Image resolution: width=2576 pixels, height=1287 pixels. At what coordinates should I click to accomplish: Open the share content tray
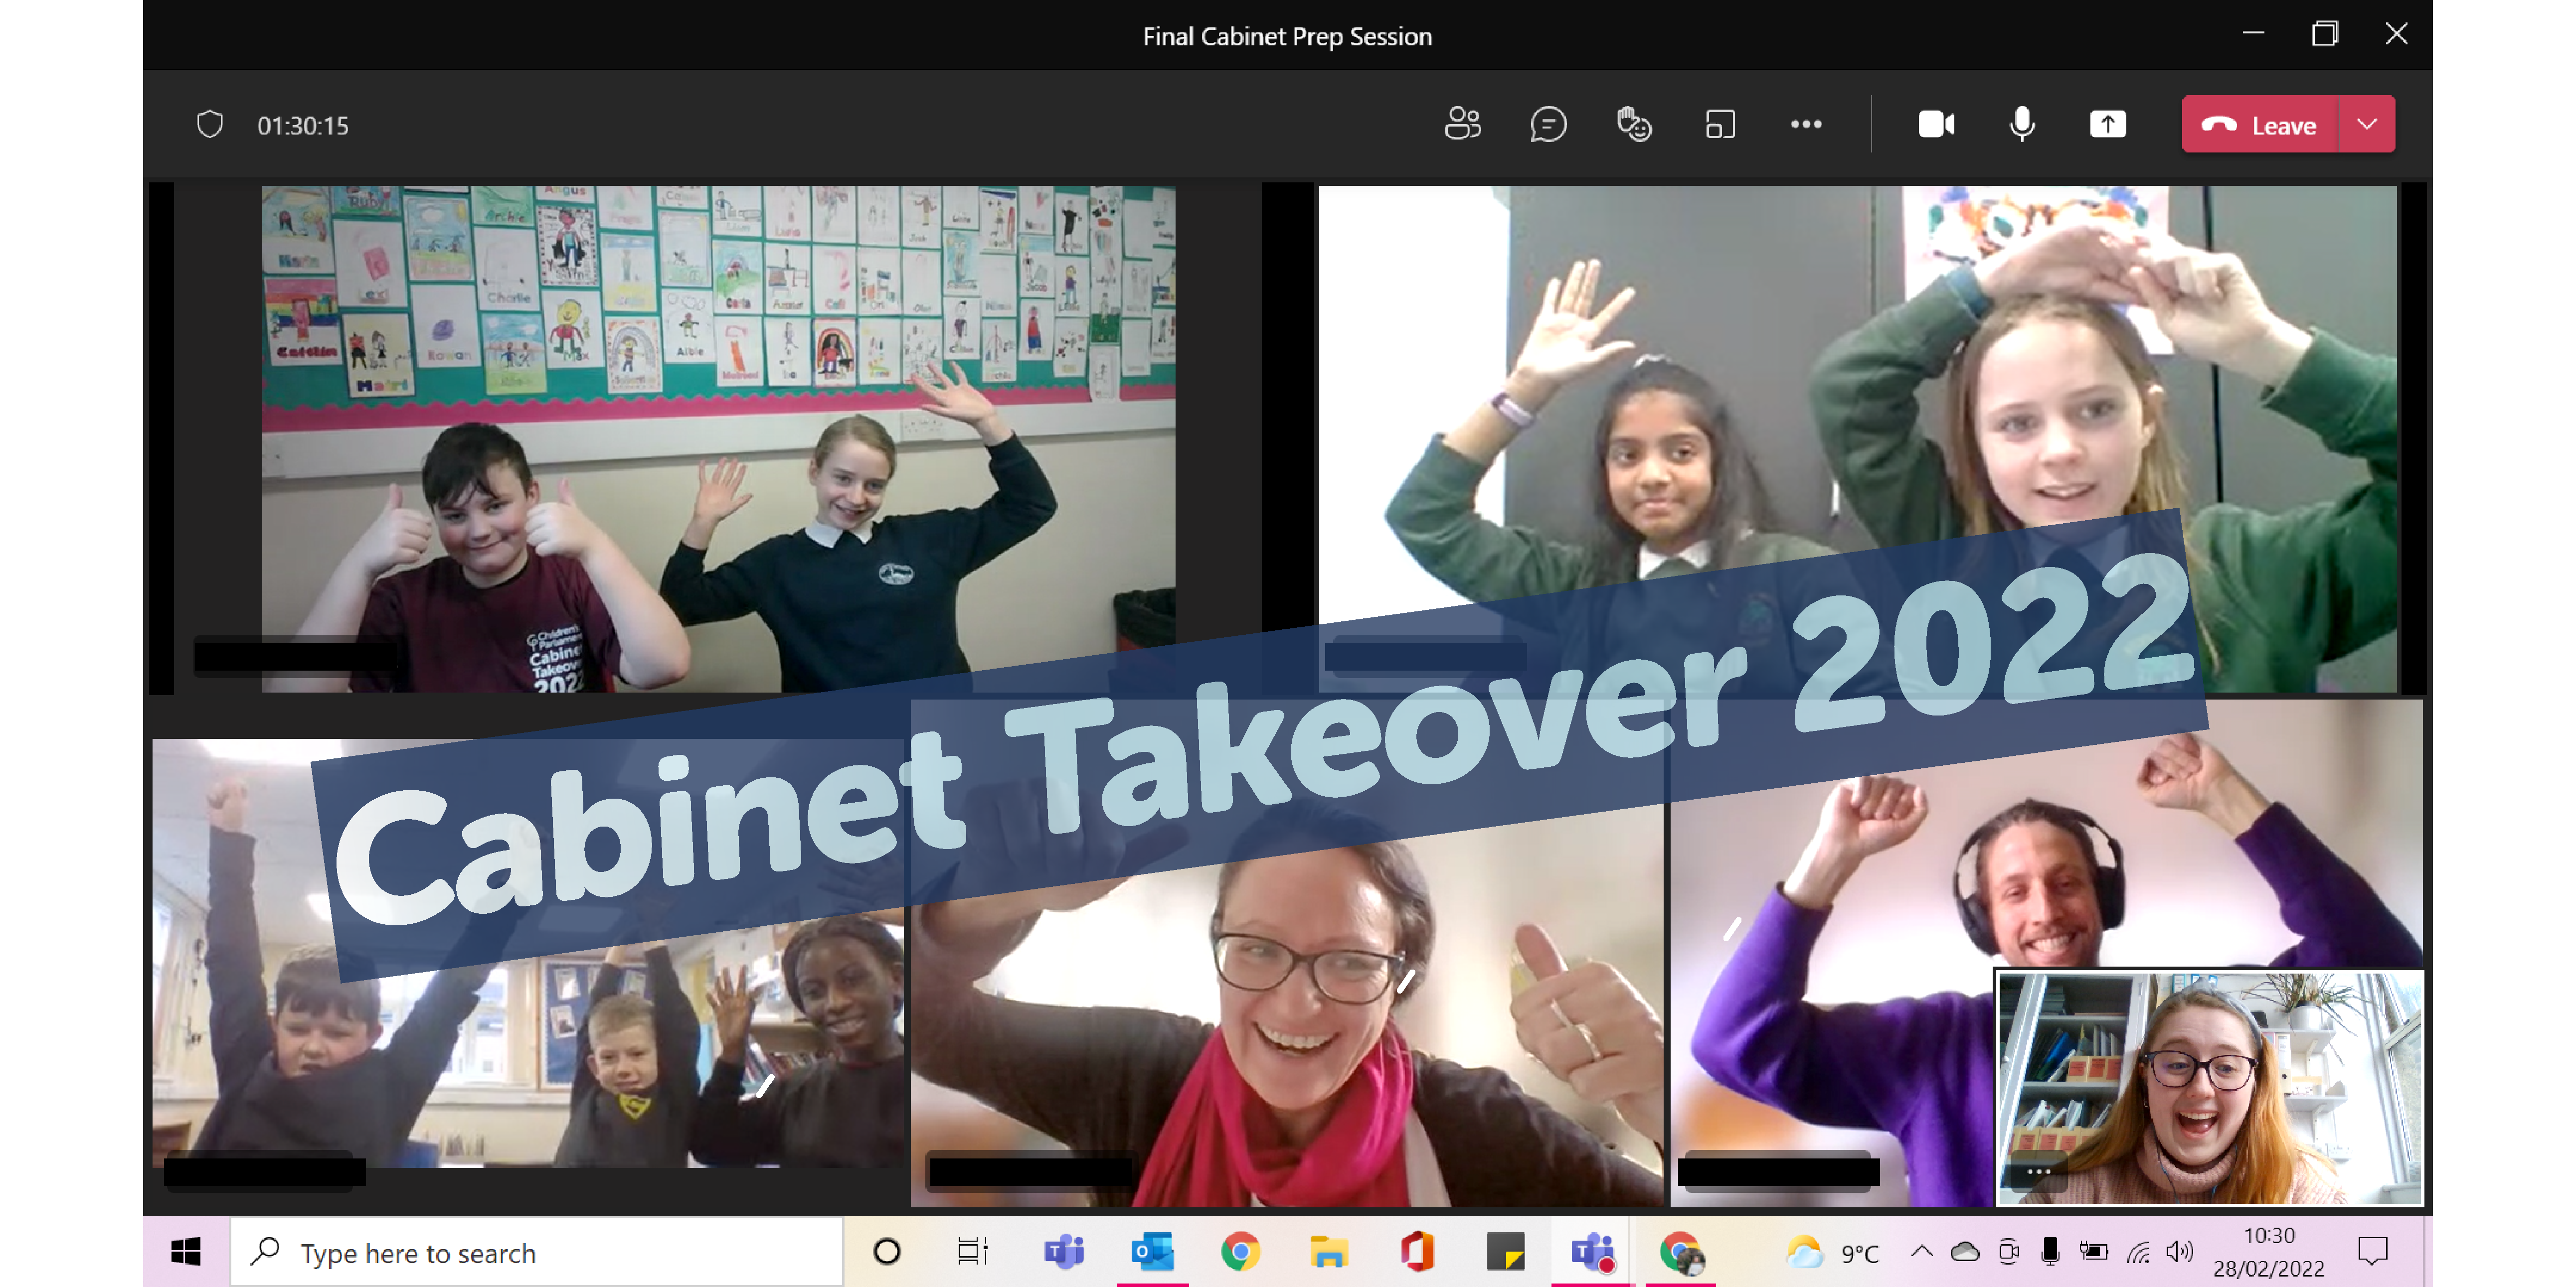[2108, 125]
